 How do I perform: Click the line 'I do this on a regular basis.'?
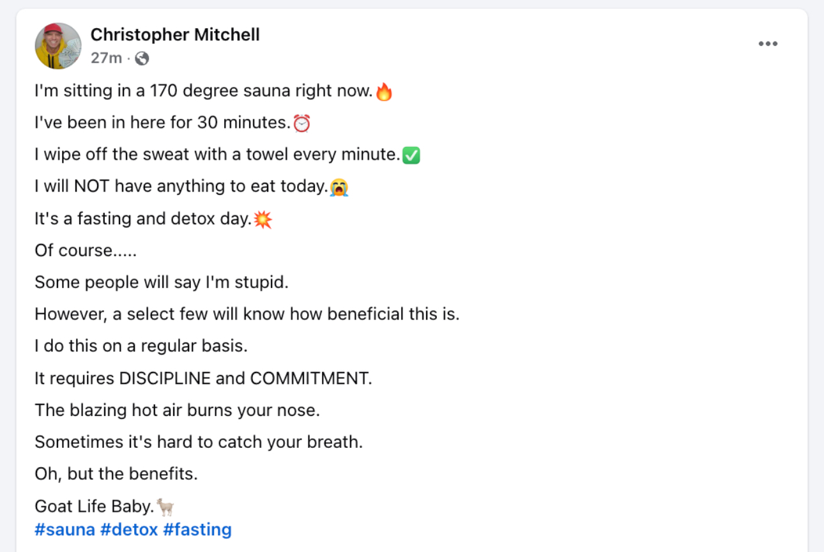(141, 346)
